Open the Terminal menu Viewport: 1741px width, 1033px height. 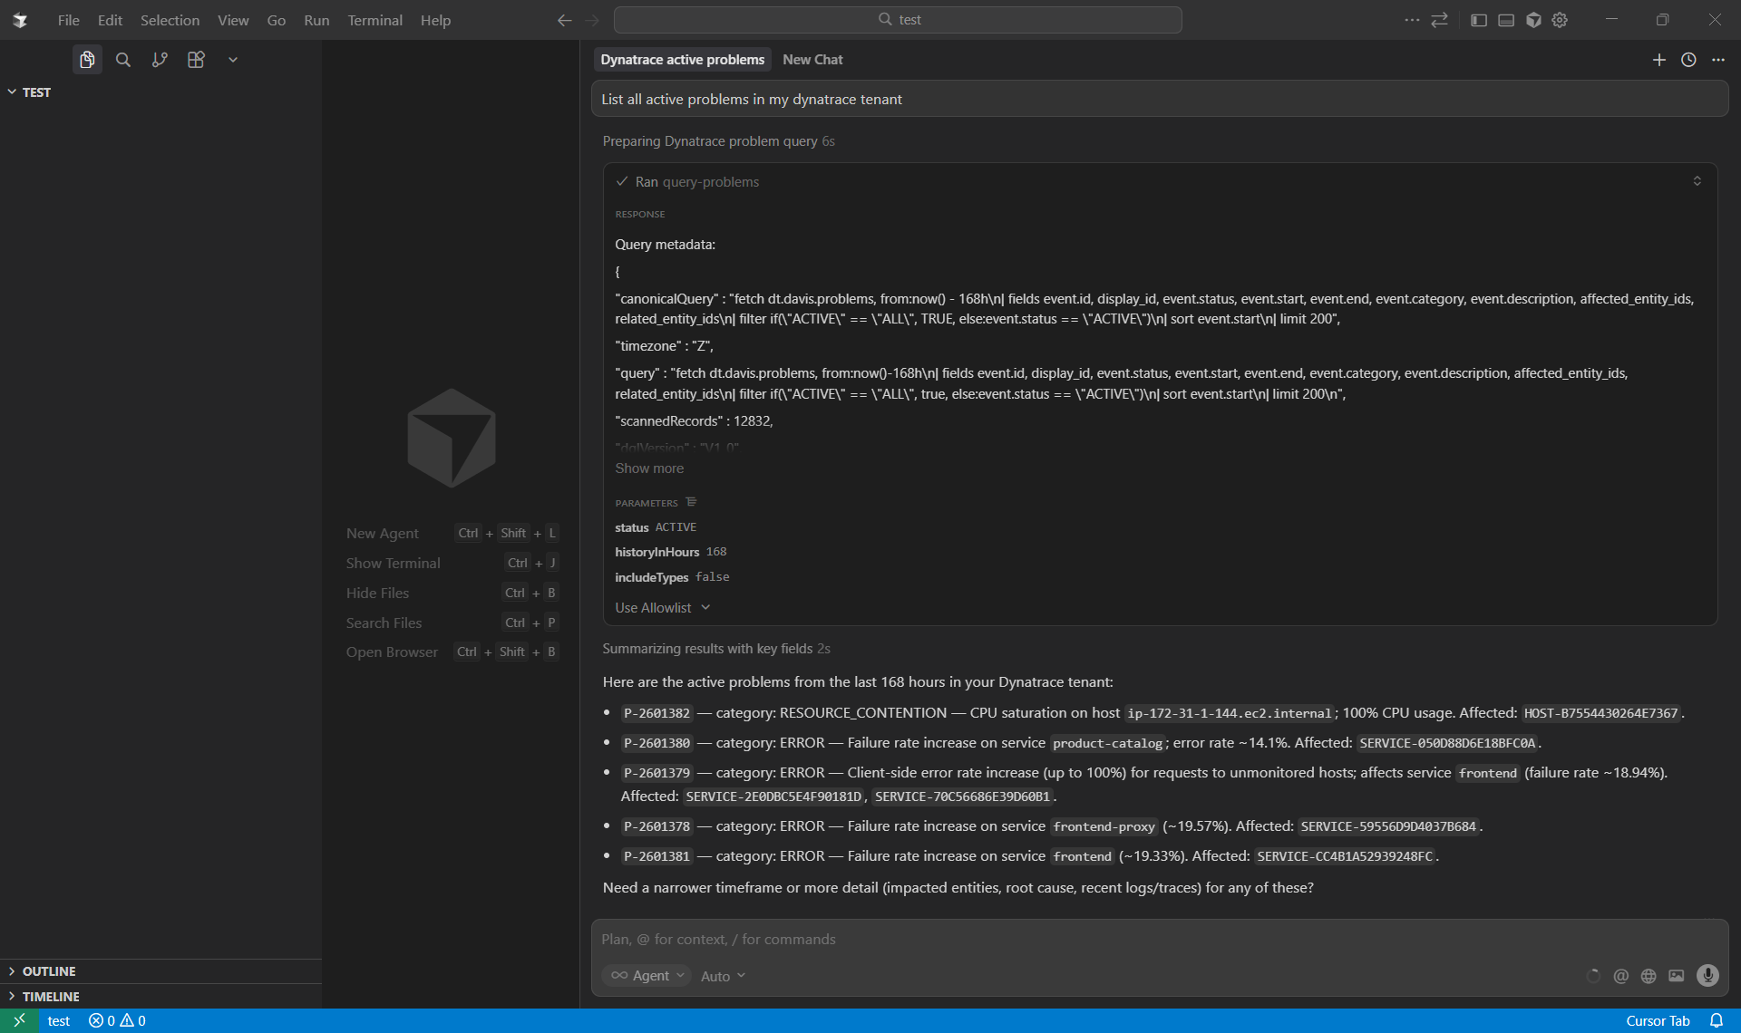click(x=374, y=20)
